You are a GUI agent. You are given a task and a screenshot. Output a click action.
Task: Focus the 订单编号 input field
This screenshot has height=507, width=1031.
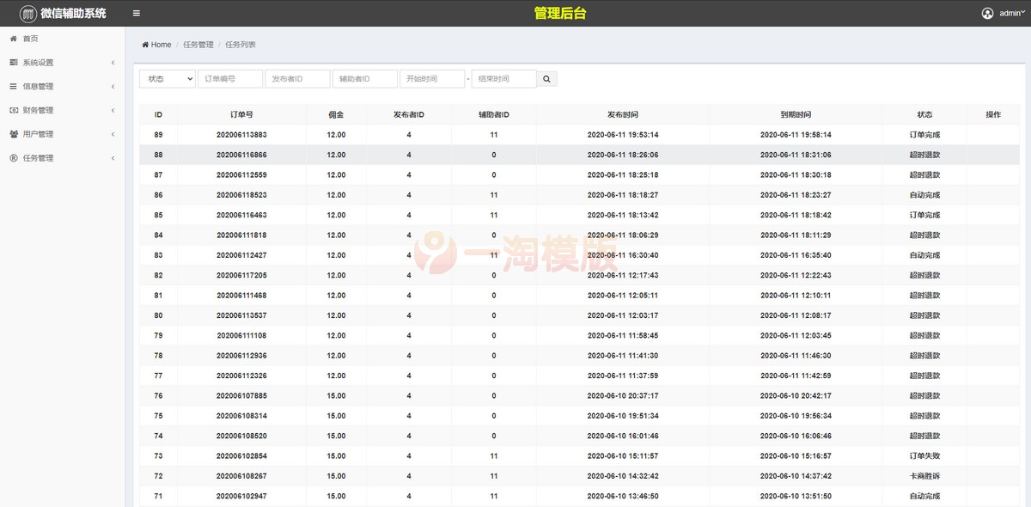pyautogui.click(x=230, y=79)
